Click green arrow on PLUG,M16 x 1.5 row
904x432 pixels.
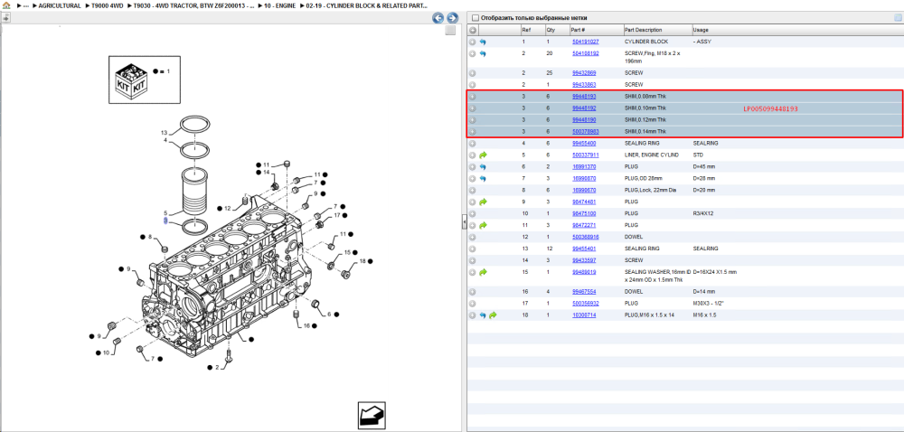coord(493,315)
